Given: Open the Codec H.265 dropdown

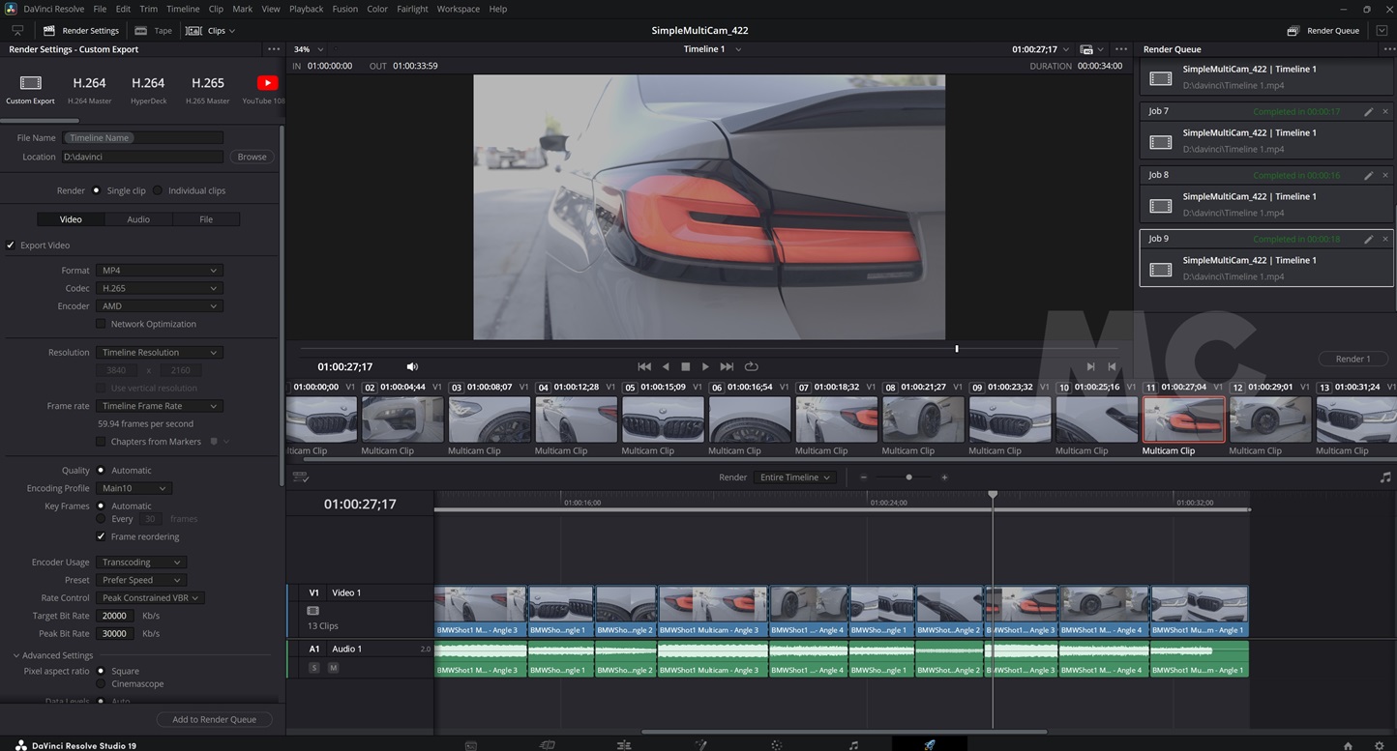Looking at the screenshot, I should click(160, 288).
